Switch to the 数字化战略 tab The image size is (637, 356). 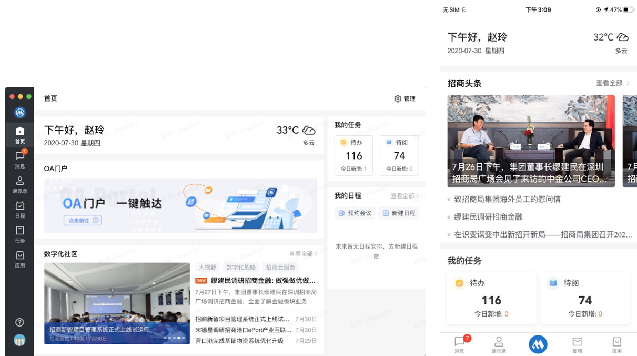(x=241, y=267)
